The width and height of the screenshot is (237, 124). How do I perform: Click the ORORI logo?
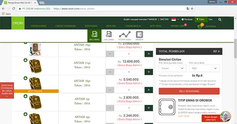point(18,23)
